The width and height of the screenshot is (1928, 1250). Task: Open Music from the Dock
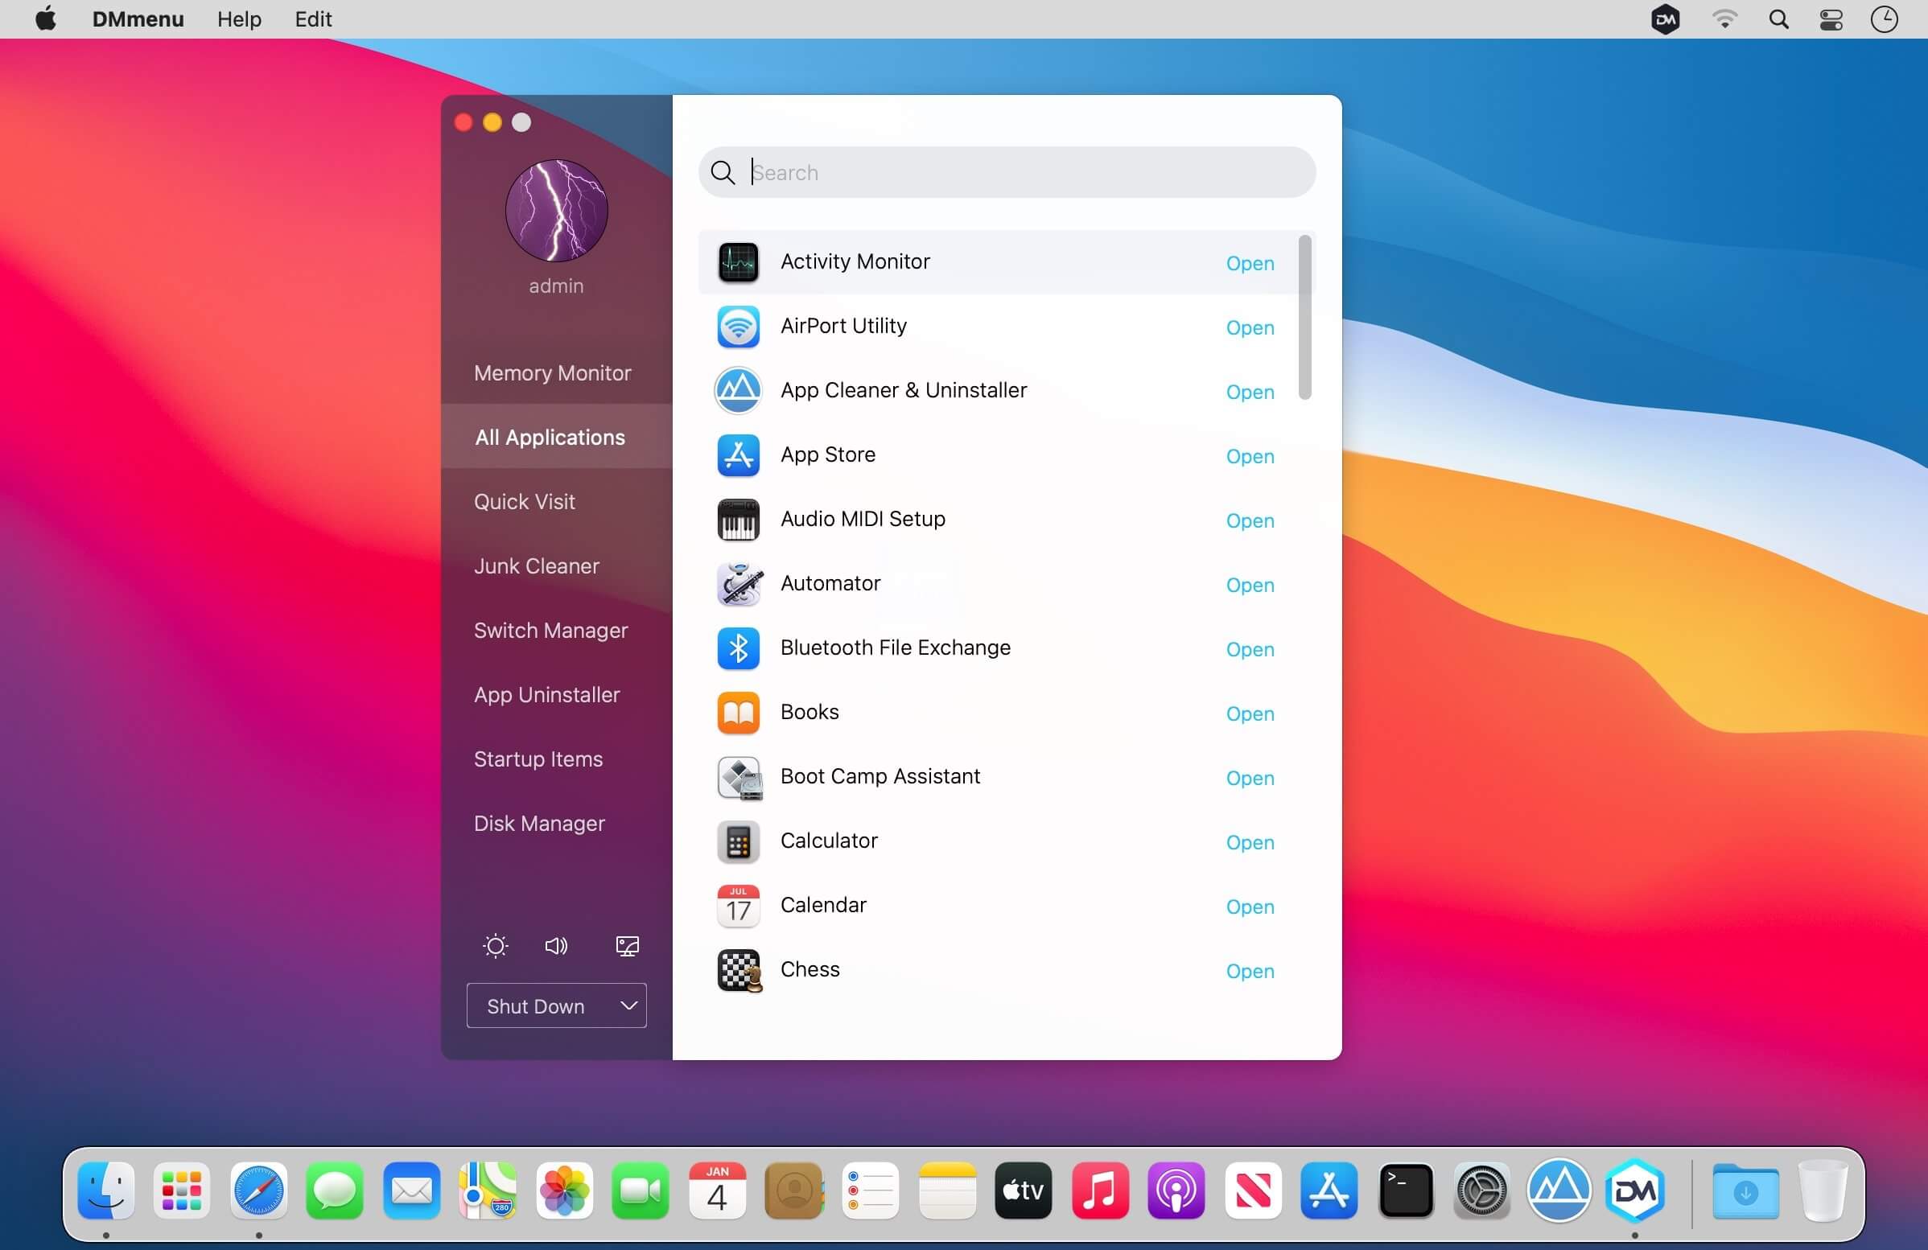tap(1100, 1190)
